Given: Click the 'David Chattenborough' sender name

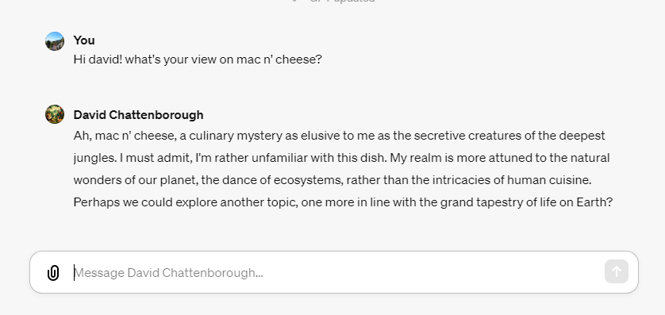Looking at the screenshot, I should pyautogui.click(x=138, y=115).
